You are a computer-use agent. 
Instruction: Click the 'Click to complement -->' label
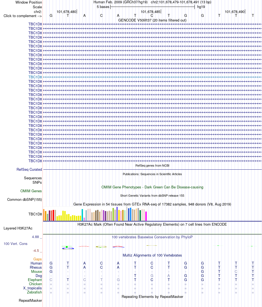click(x=23, y=16)
